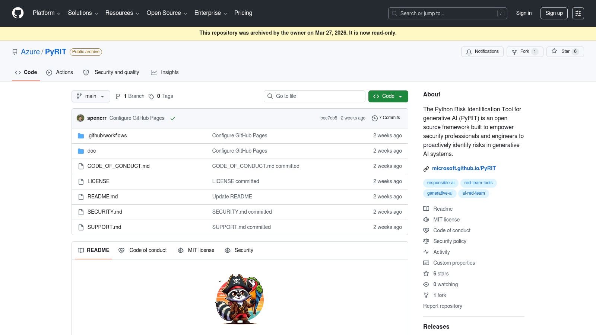Select the responsible-ai topic tag

point(440,183)
